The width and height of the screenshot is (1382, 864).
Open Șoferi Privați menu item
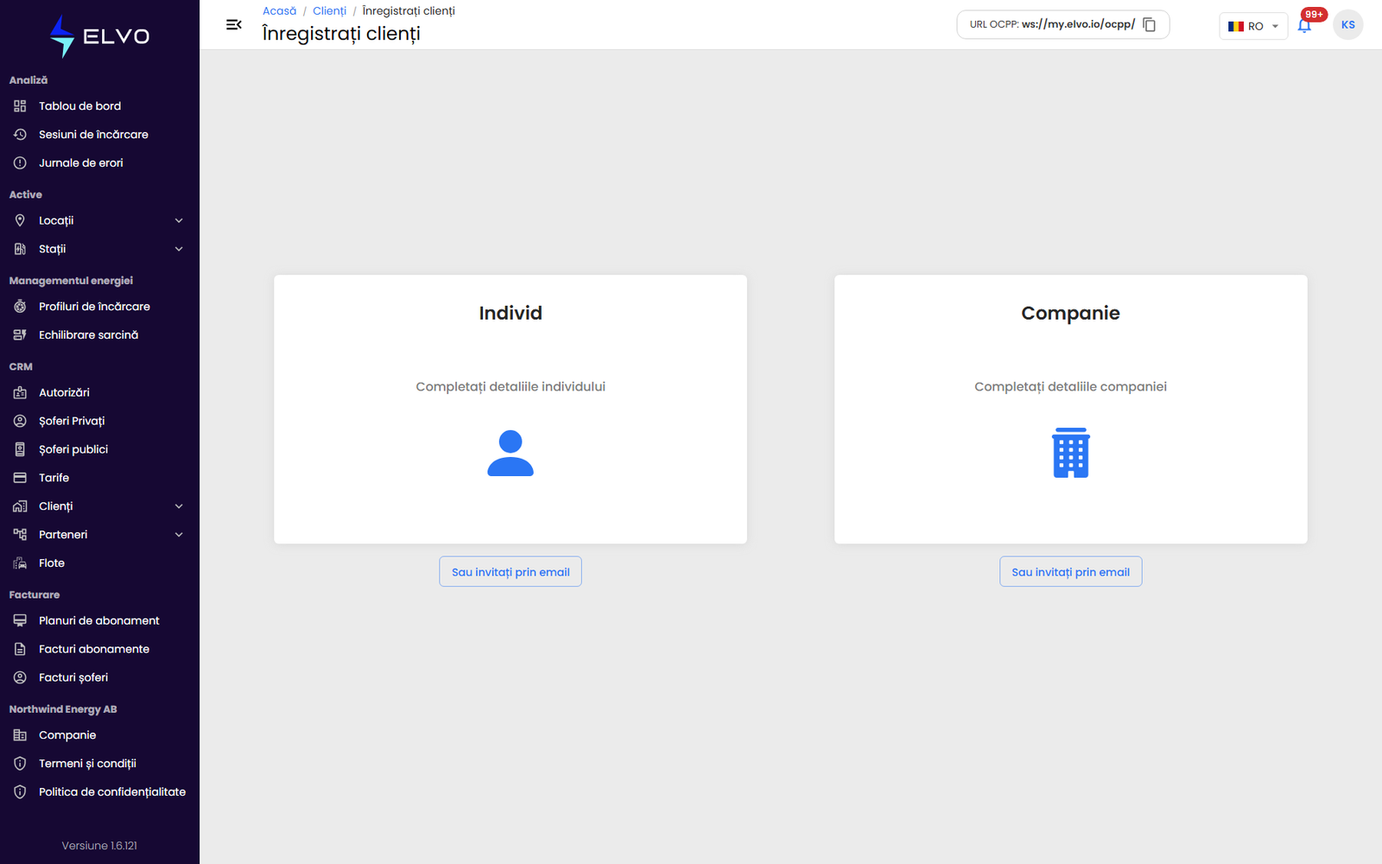click(x=99, y=421)
